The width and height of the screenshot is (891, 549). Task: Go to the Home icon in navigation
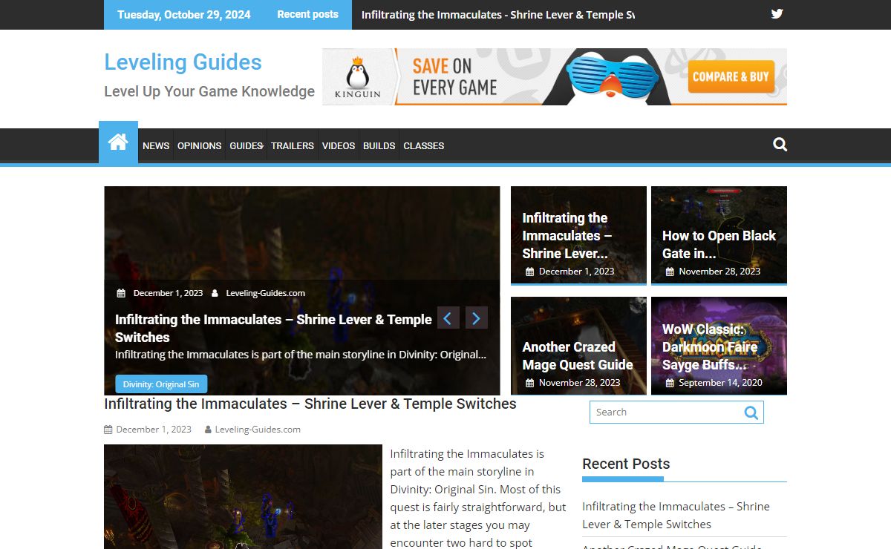[x=118, y=142]
